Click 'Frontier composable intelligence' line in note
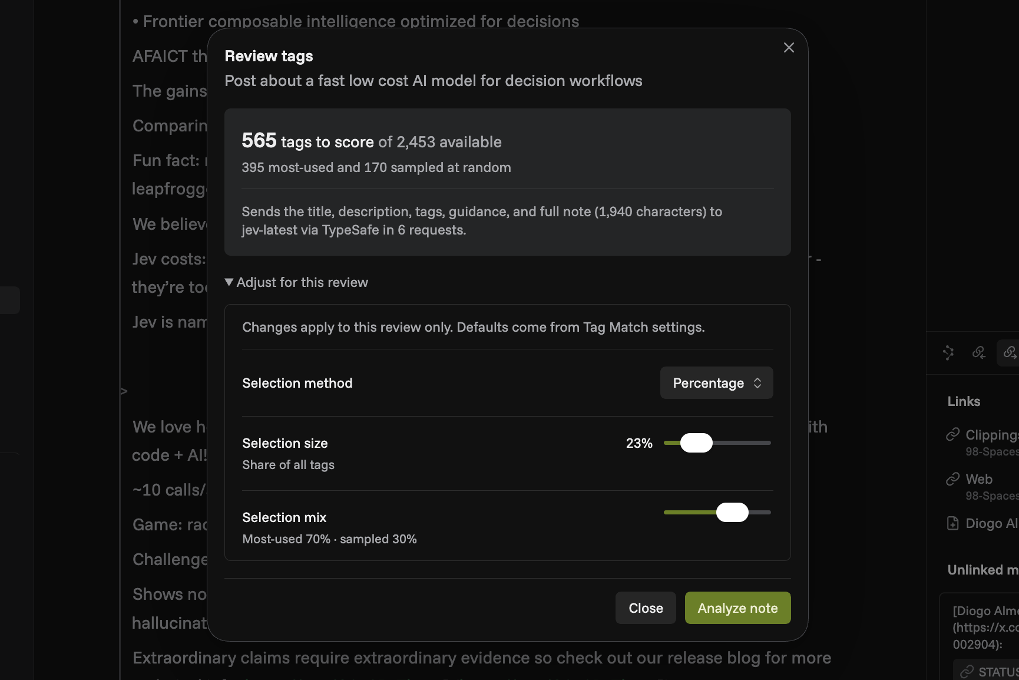The image size is (1019, 680). [356, 21]
